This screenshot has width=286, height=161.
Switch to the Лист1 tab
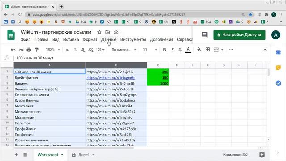(x=84, y=155)
